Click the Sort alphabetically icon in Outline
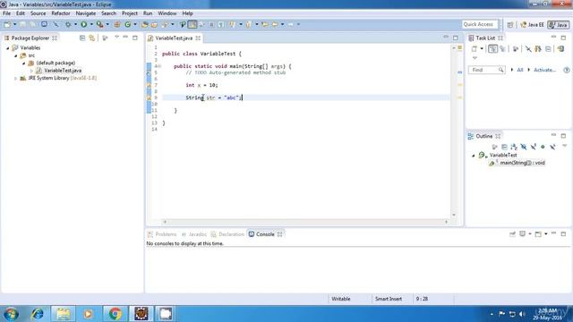The image size is (573, 322). 514,147
